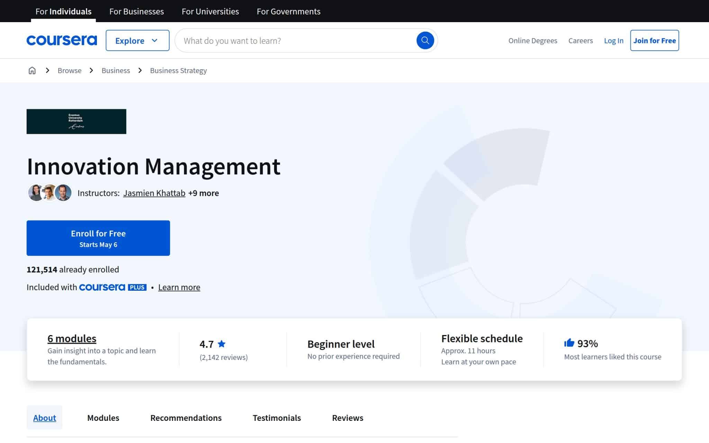Screen dimensions: 709x443
Task: Go to home via breadcrumb house icon
Action: pos(32,71)
